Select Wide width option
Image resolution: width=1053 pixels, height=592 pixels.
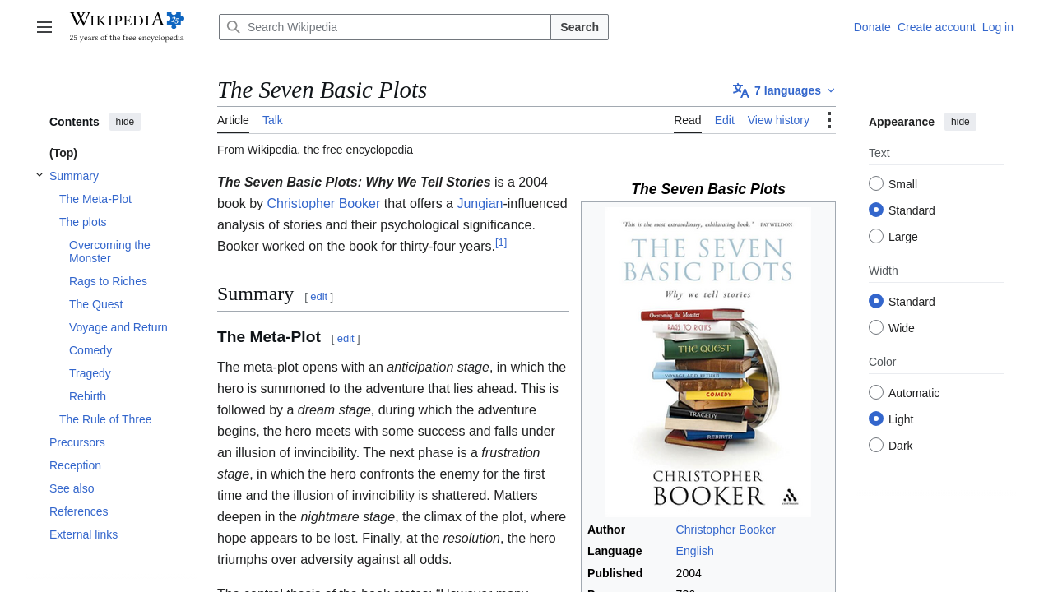coord(876,327)
